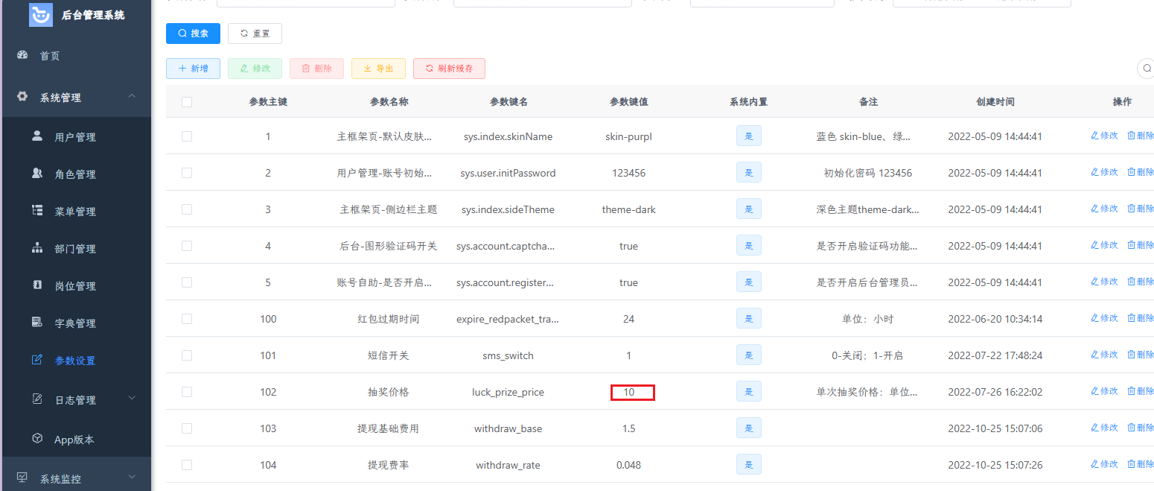
Task: Click 删除 link for luck_prize_price row
Action: tap(1141, 391)
